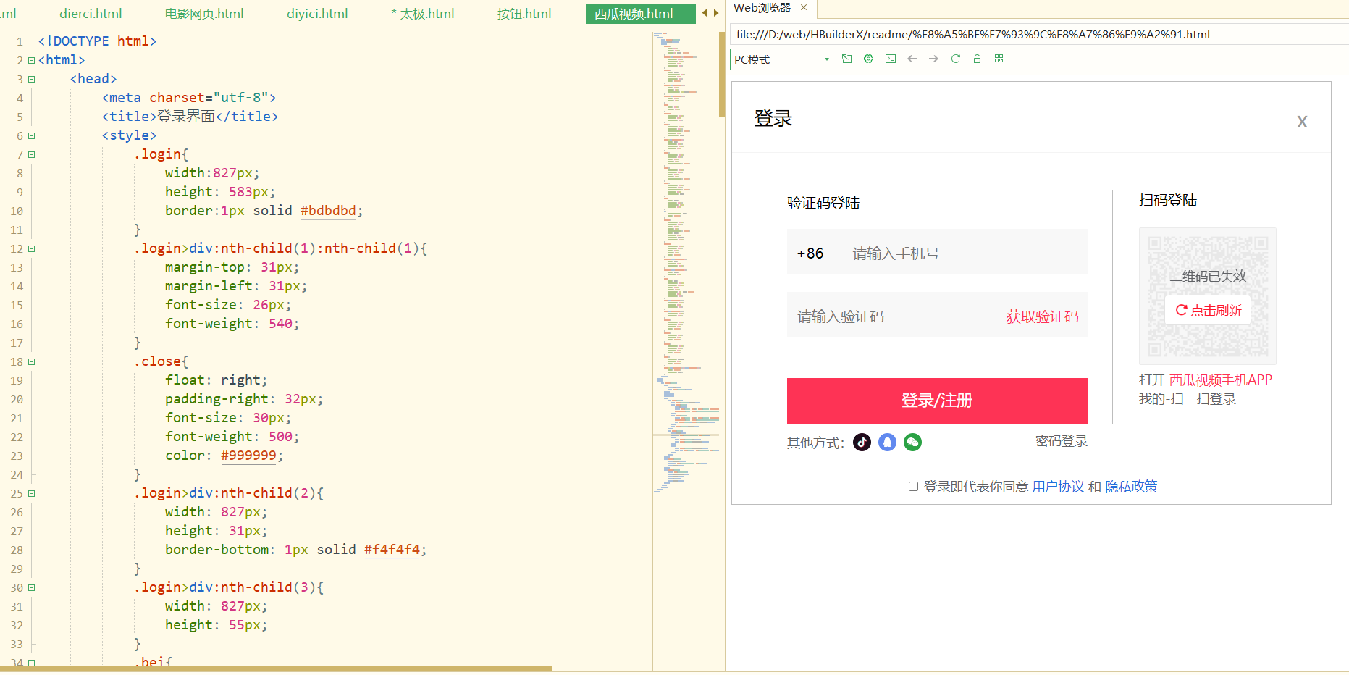The image size is (1349, 675).
Task: Click the 扫码登陆 heading
Action: coord(1168,201)
